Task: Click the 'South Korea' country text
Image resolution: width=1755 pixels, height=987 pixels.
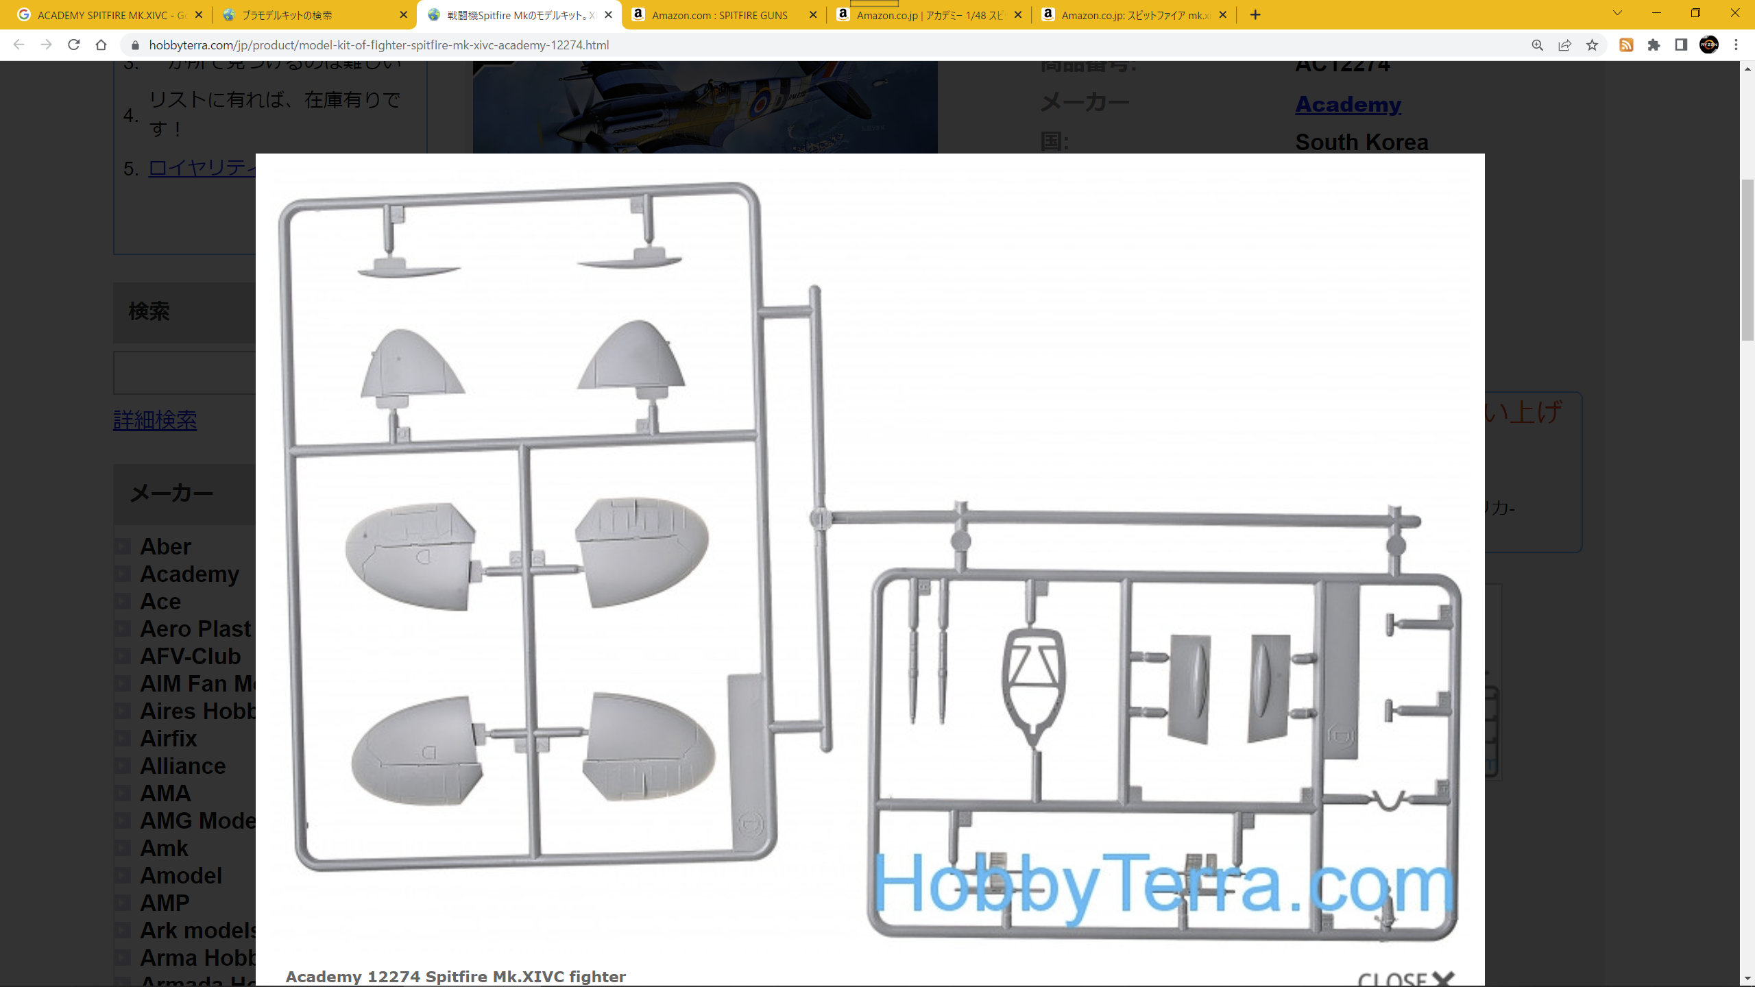Action: tap(1361, 143)
